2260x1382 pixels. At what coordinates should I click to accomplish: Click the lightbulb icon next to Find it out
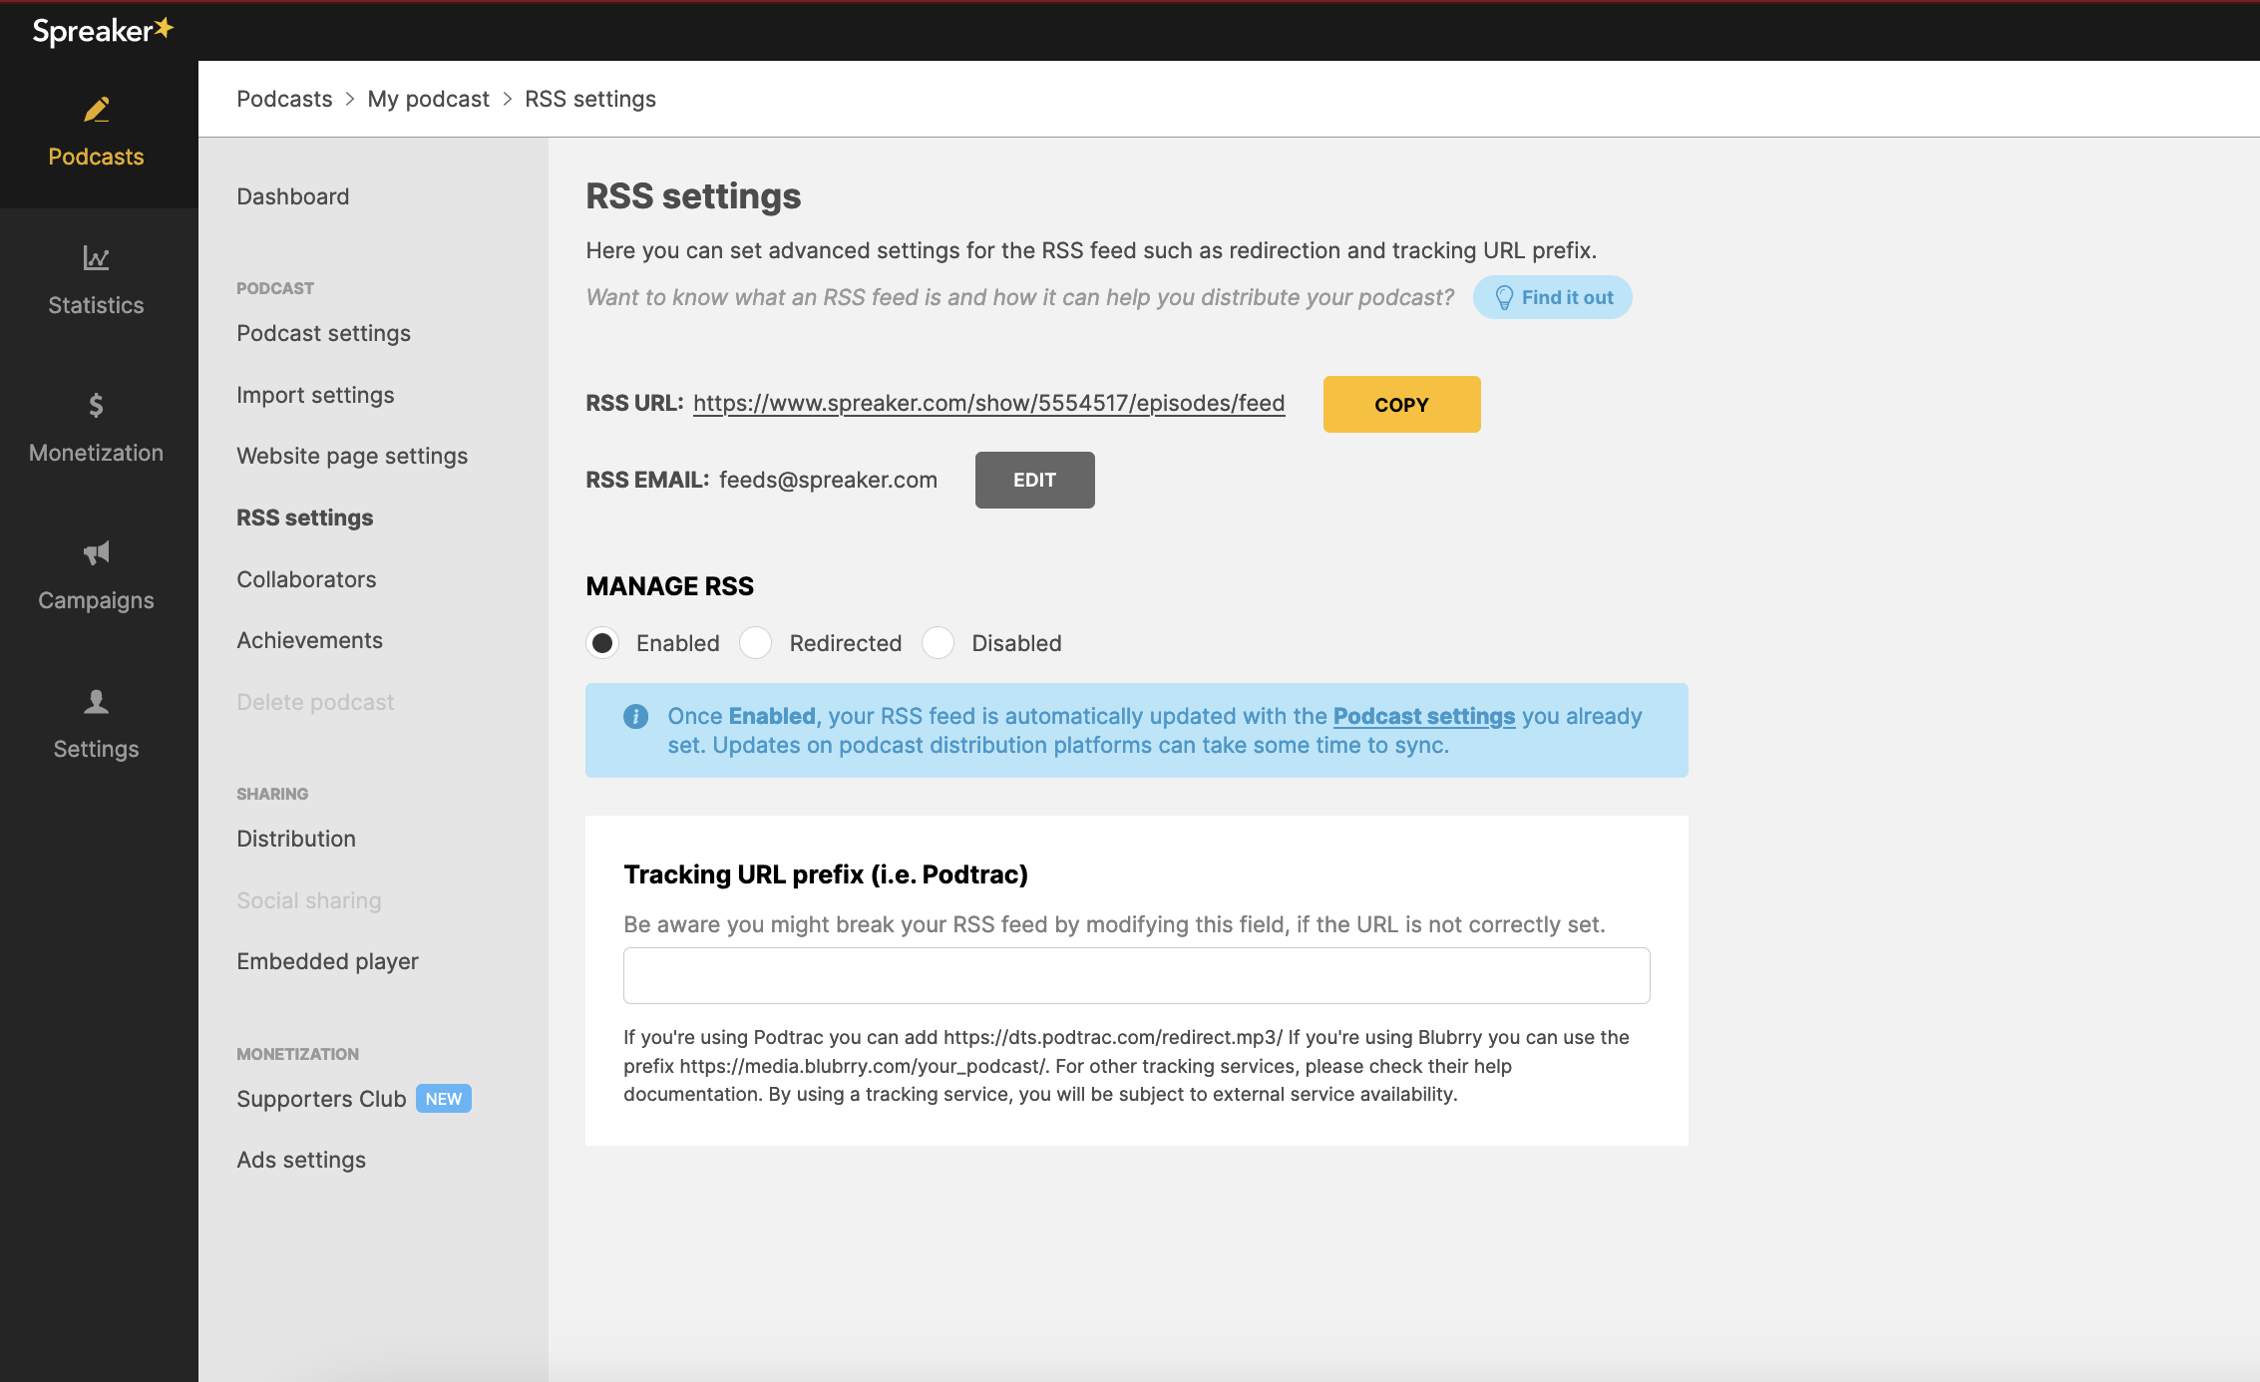[1504, 296]
